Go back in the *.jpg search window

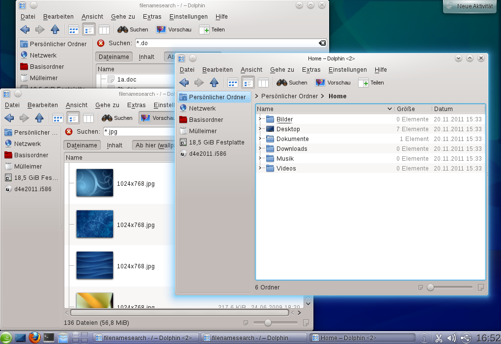[x=9, y=118]
